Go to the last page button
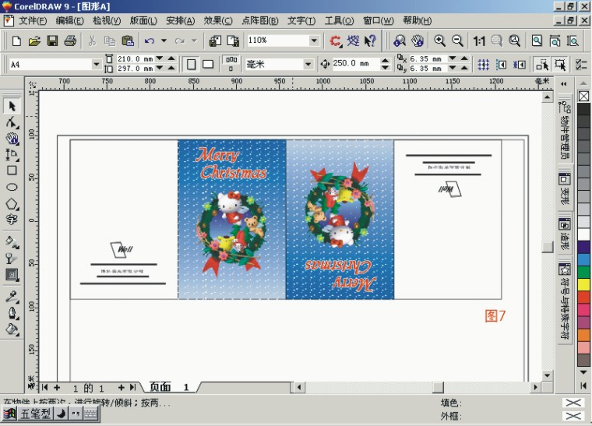This screenshot has height=426, width=592. [133, 388]
